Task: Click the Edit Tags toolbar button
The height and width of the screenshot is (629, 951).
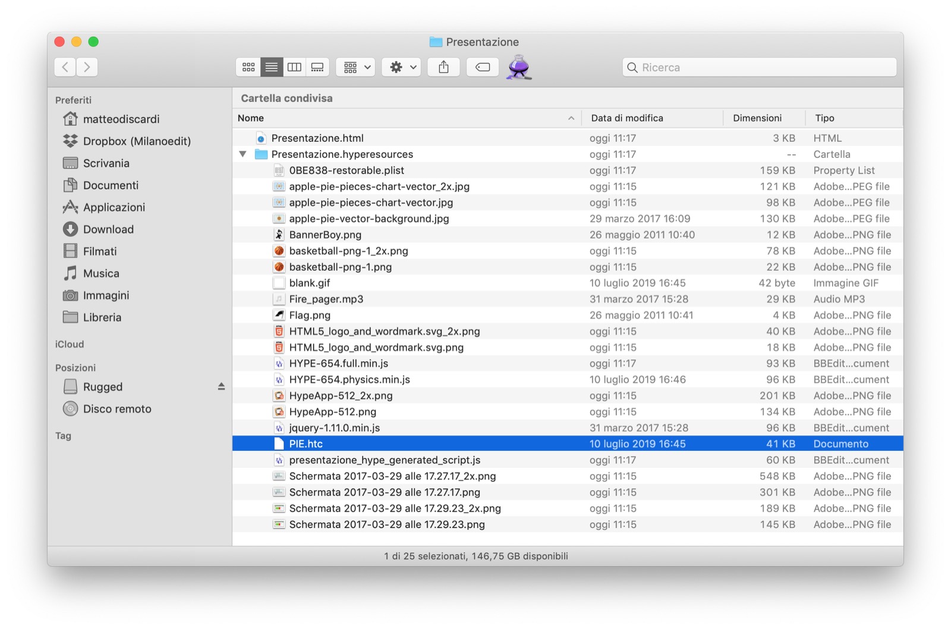Action: (482, 67)
